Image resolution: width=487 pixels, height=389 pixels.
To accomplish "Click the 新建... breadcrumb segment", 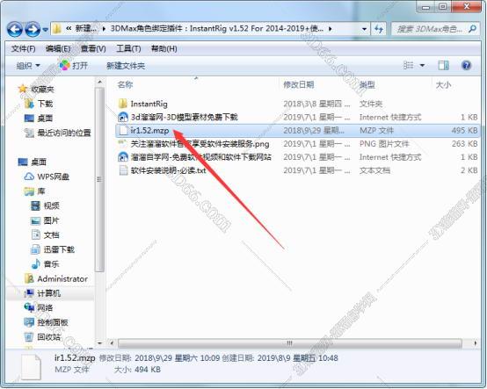I will [x=85, y=29].
